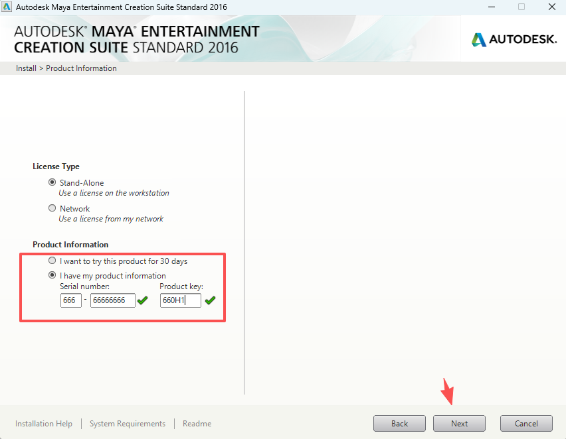Click the green checkmark beside serial number
Image resolution: width=566 pixels, height=439 pixels.
(142, 300)
